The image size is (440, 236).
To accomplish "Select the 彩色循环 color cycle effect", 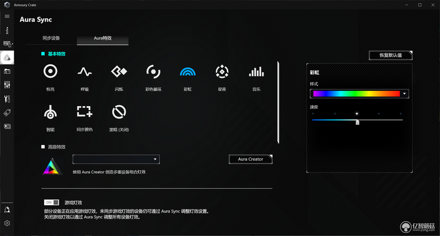I will pos(153,72).
